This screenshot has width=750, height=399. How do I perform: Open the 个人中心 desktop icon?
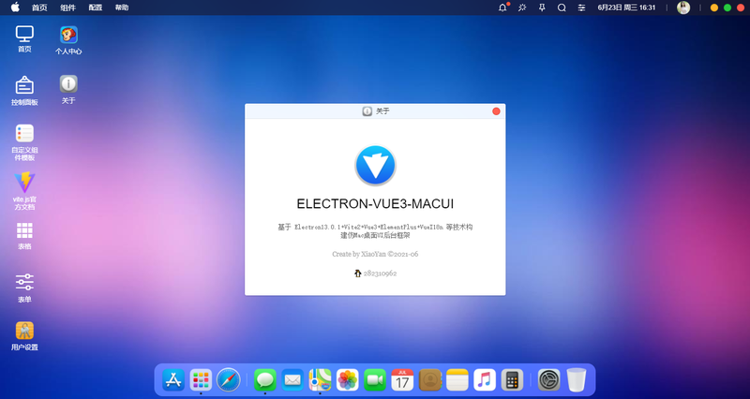[68, 40]
